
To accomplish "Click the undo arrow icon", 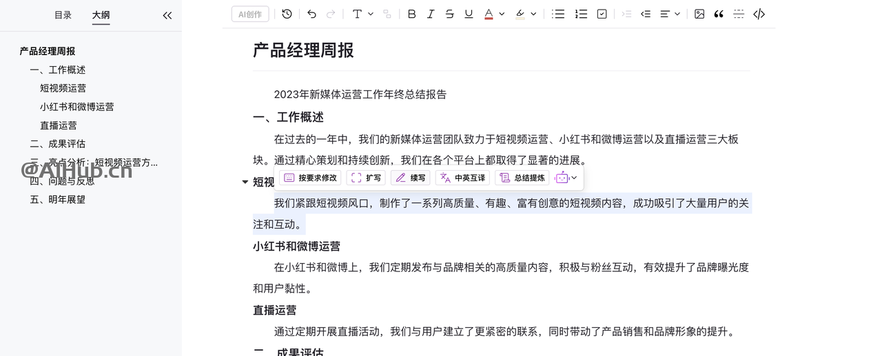I will 312,14.
